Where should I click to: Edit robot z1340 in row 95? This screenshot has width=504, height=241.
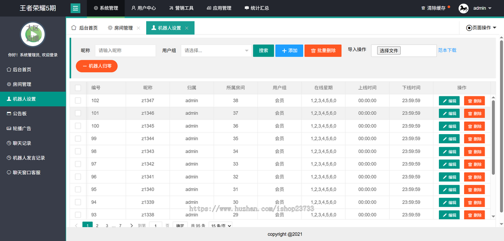point(449,190)
